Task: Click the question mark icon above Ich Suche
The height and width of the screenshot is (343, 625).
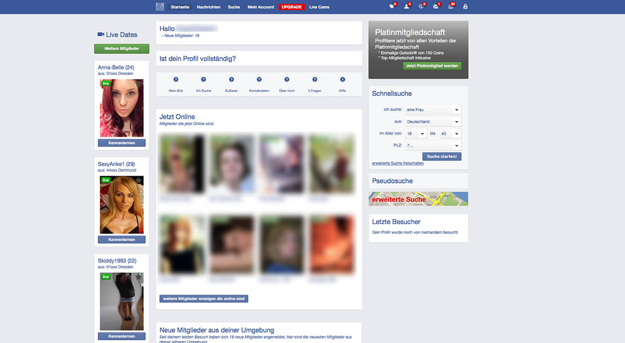Action: coord(203,80)
